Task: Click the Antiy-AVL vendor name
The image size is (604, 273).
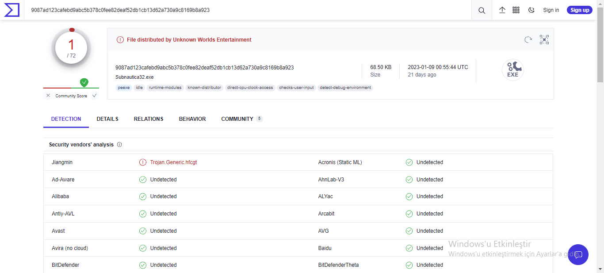Action: tap(63, 214)
